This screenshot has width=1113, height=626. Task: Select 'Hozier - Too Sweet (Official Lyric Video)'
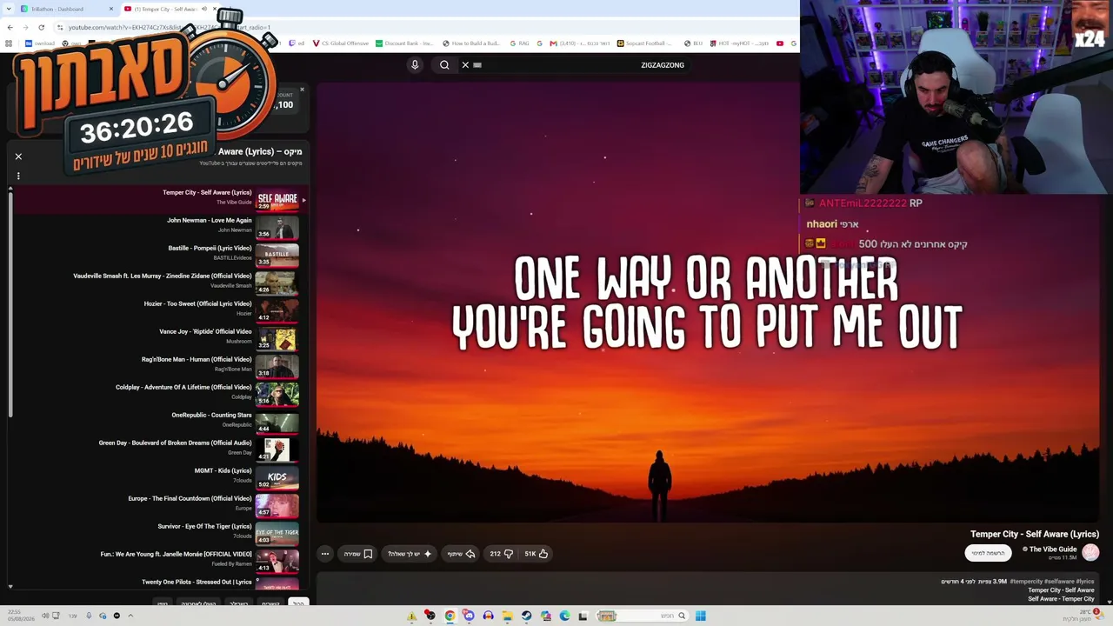[197, 304]
